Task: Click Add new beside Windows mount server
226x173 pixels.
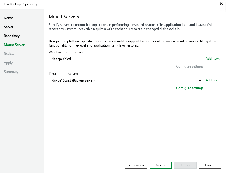Action: coord(213,59)
